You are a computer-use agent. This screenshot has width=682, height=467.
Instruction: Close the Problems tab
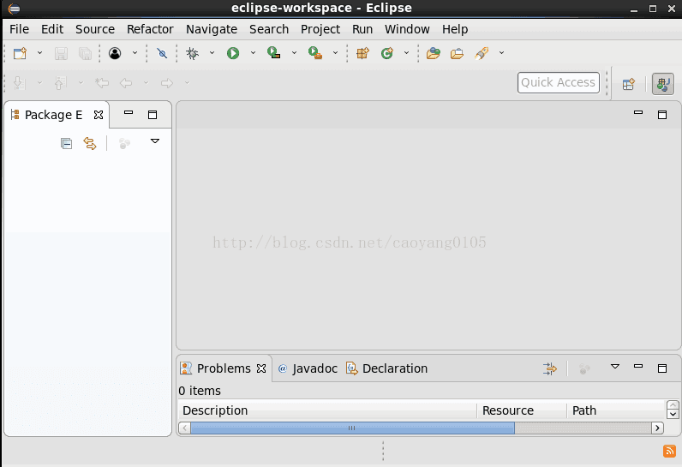(x=261, y=368)
